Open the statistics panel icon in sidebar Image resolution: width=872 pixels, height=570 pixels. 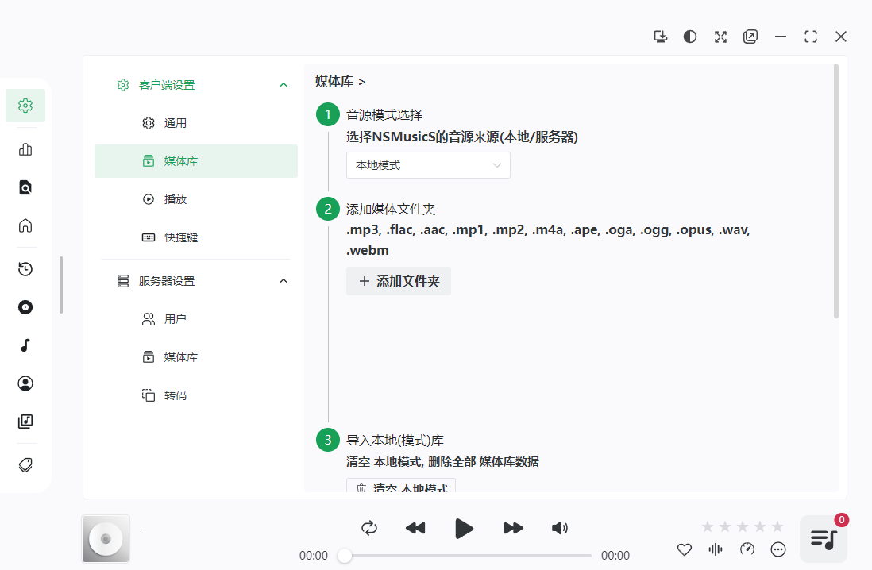click(25, 148)
